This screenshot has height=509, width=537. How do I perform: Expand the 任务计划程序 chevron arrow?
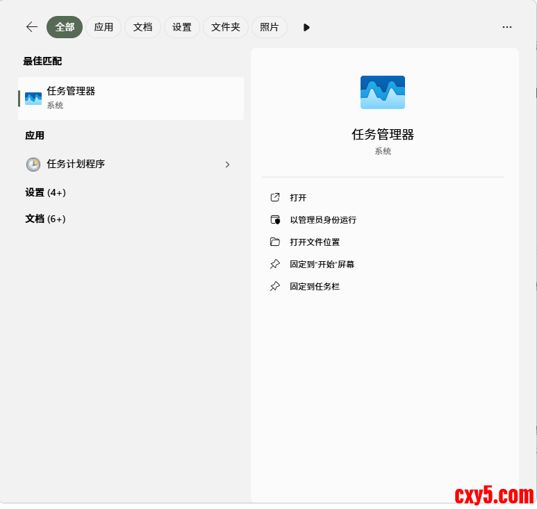click(227, 165)
